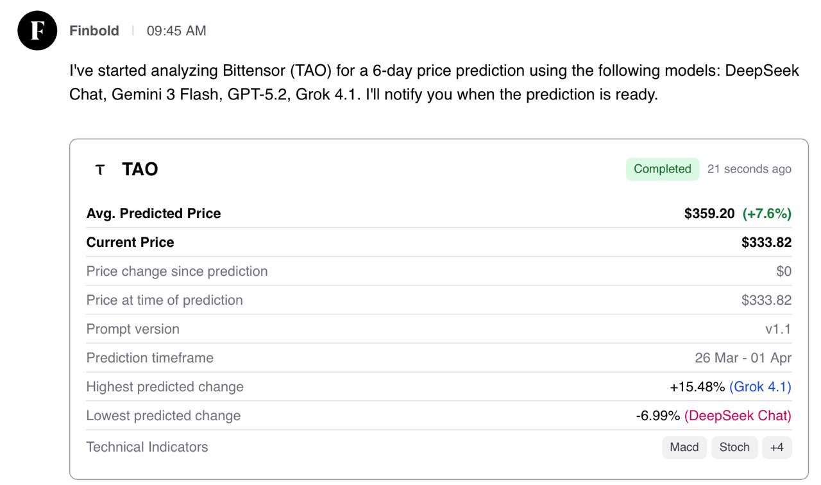The width and height of the screenshot is (821, 485).
Task: Click the Finbold circular logo icon
Action: pos(37,30)
